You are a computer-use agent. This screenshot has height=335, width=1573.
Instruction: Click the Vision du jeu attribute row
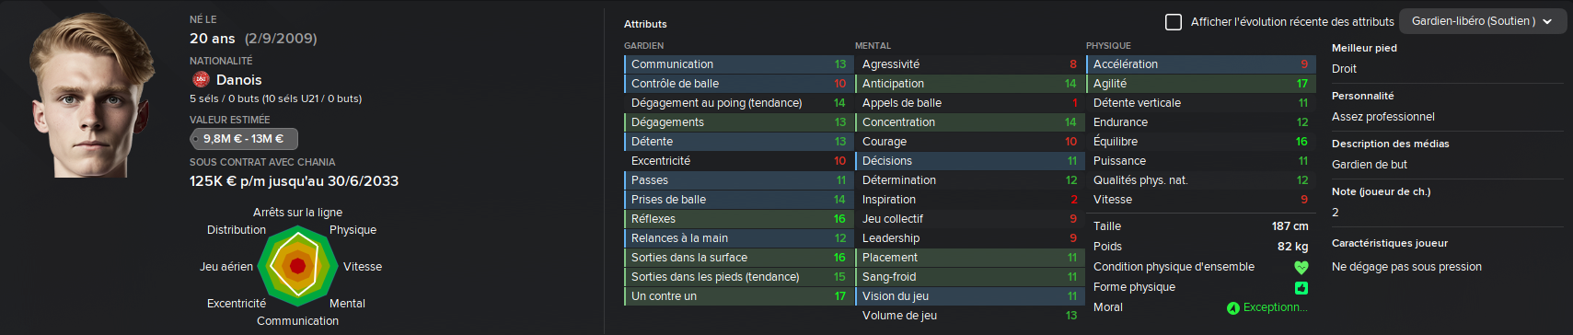point(968,296)
